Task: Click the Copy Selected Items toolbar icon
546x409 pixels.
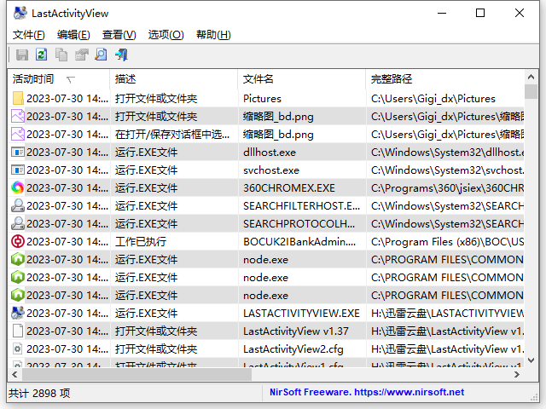Action: coord(61,55)
